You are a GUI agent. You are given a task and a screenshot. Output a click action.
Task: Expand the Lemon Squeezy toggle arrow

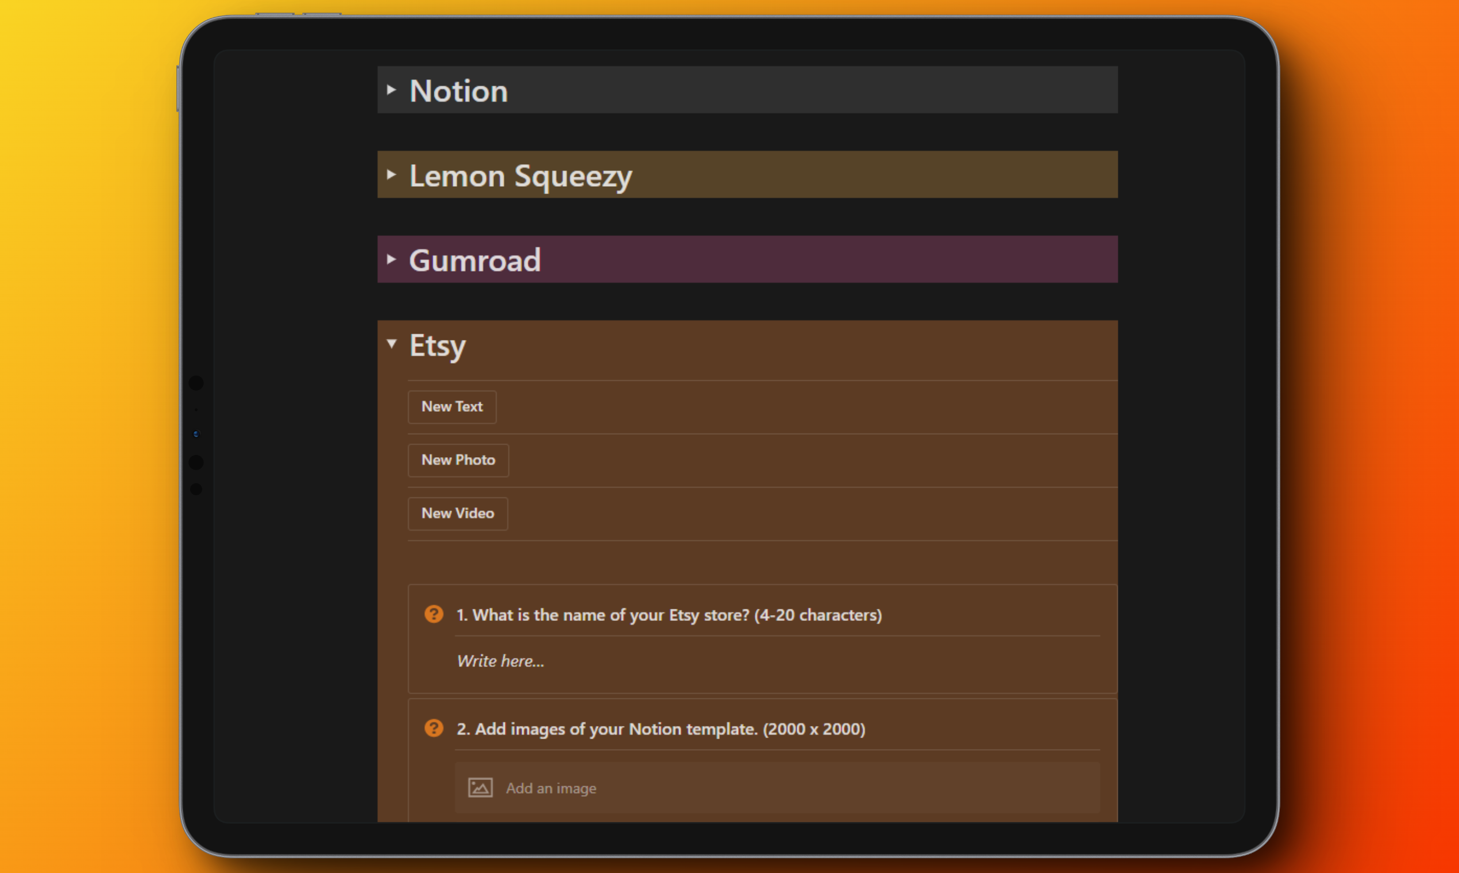tap(391, 175)
